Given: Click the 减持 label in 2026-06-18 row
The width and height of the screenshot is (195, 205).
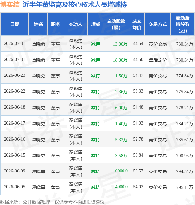Looking at the screenshot, I should click(96, 108).
